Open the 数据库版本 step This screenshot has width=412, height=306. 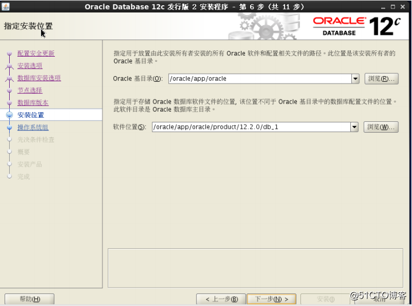(33, 103)
